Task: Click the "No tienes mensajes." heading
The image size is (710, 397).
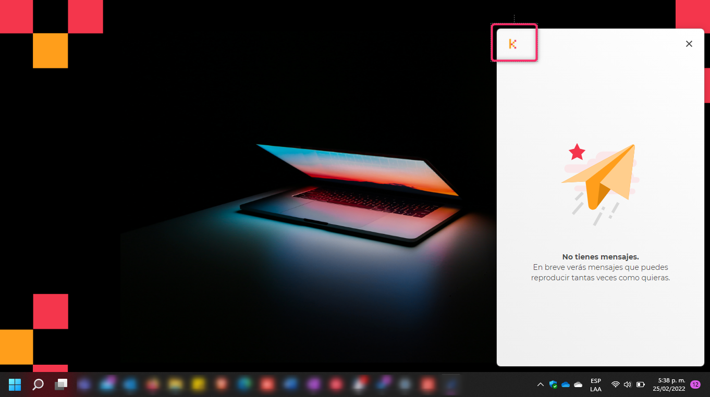Action: point(600,257)
